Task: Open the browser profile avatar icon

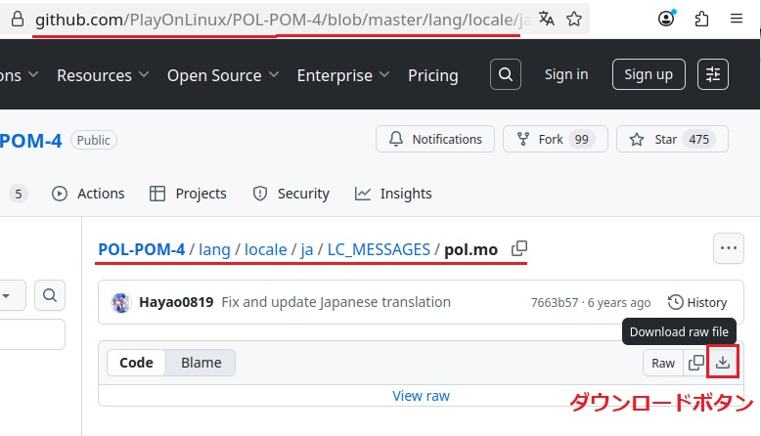Action: pos(667,19)
